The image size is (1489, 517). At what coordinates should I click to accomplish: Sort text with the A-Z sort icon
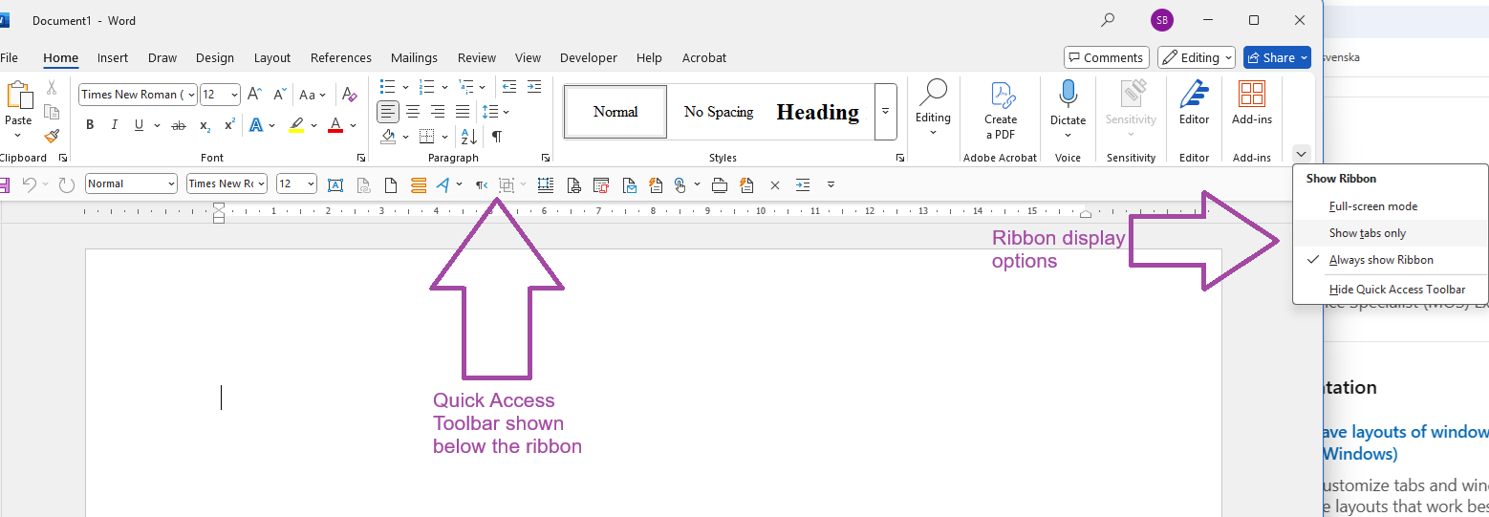point(468,137)
